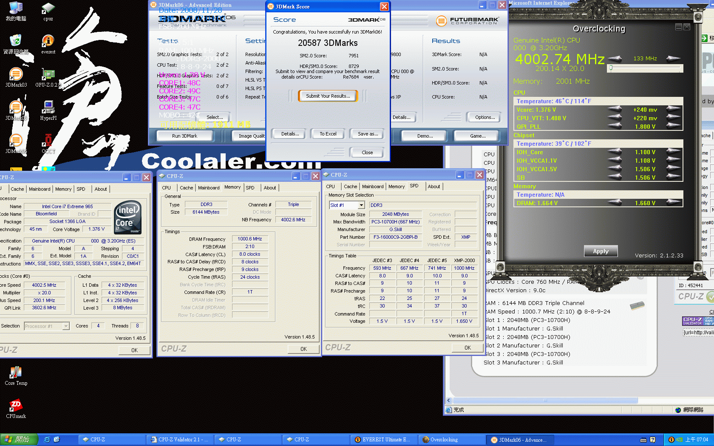This screenshot has height=446, width=714.
Task: Click the system clock 上午 07:04
Action: click(x=697, y=440)
